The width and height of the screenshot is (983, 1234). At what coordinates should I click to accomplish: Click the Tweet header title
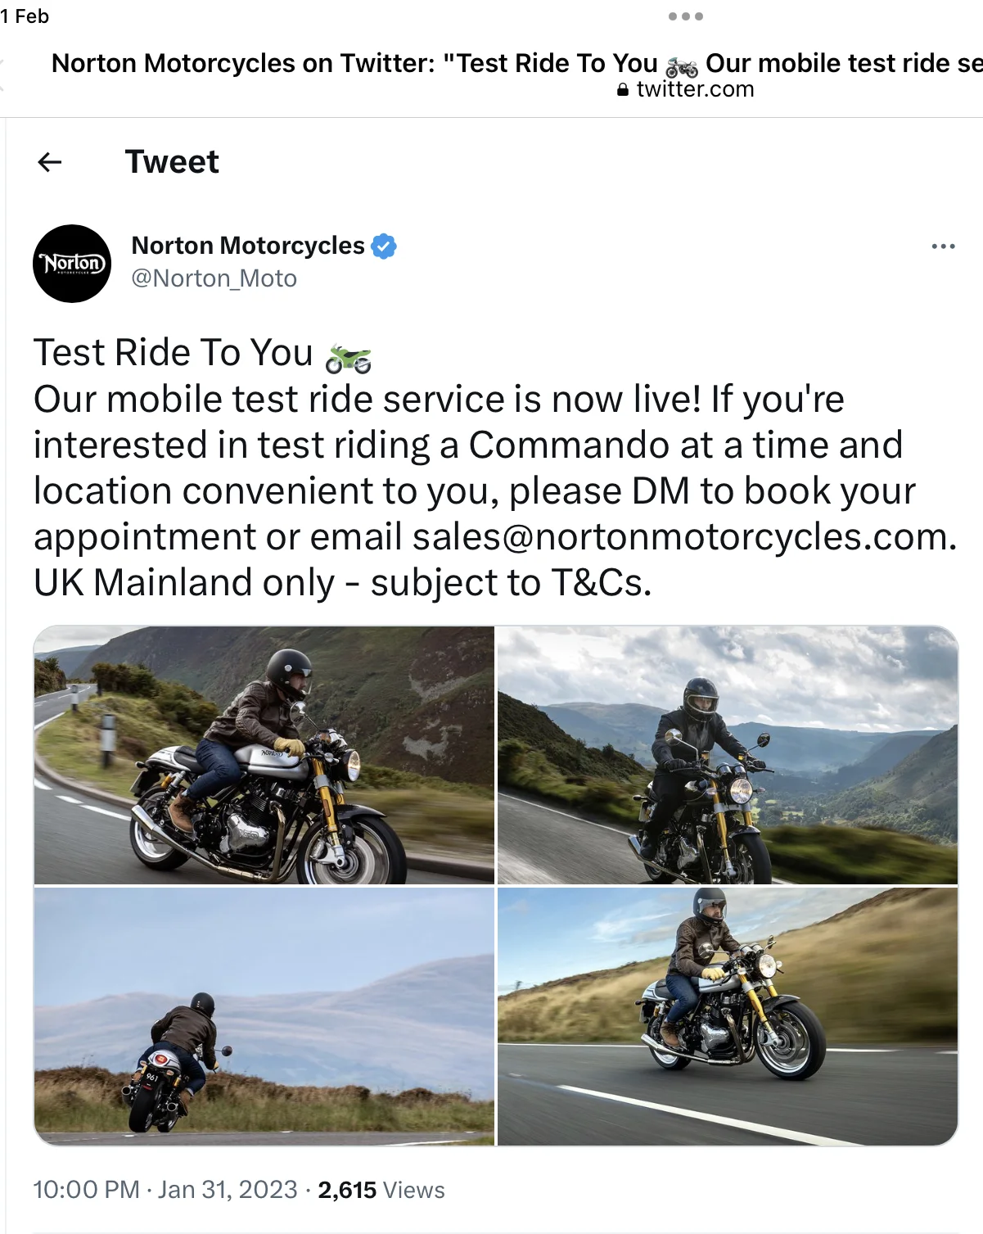172,162
